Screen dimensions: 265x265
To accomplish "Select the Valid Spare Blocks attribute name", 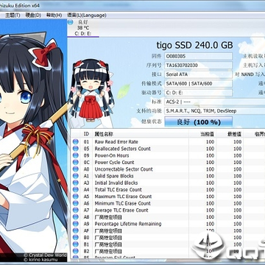I will [114, 176].
